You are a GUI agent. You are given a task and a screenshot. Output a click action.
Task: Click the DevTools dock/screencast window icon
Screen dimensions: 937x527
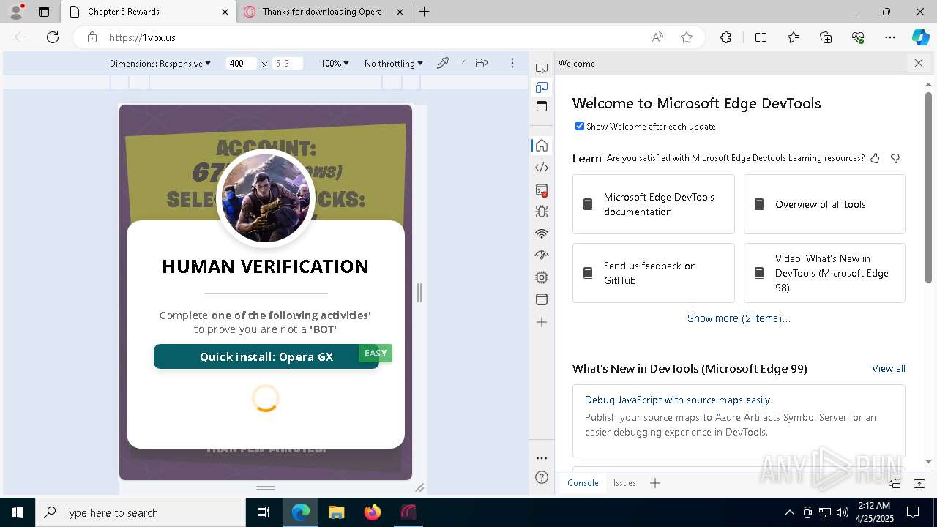(542, 106)
